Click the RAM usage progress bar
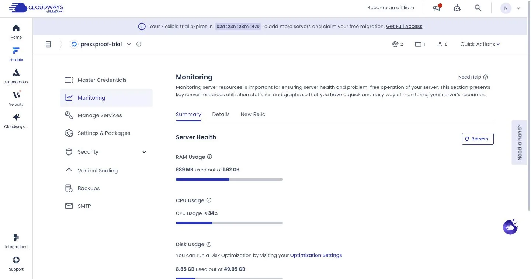Screen dimensions: 531x279 (x=229, y=179)
